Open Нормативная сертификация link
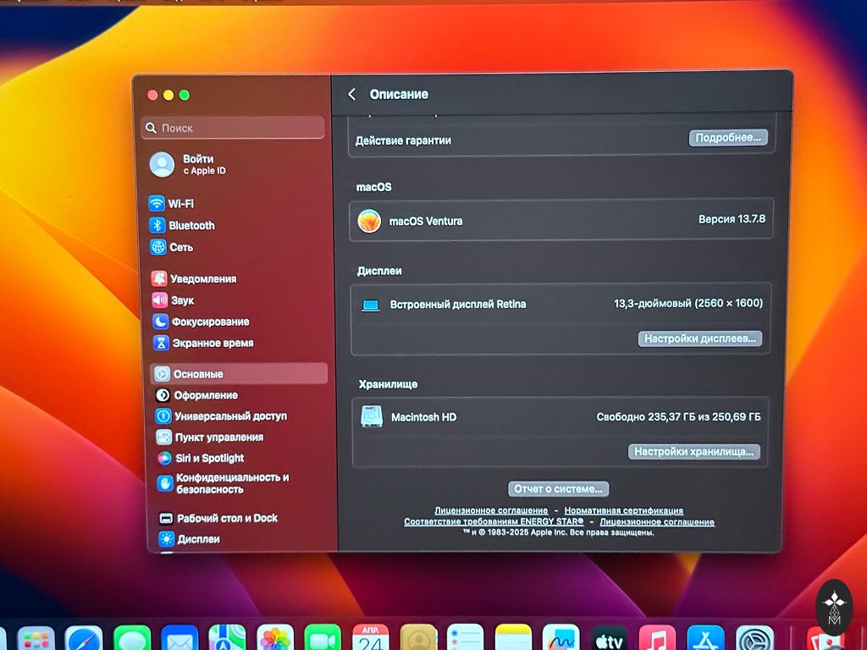Viewport: 867px width, 650px height. click(623, 511)
